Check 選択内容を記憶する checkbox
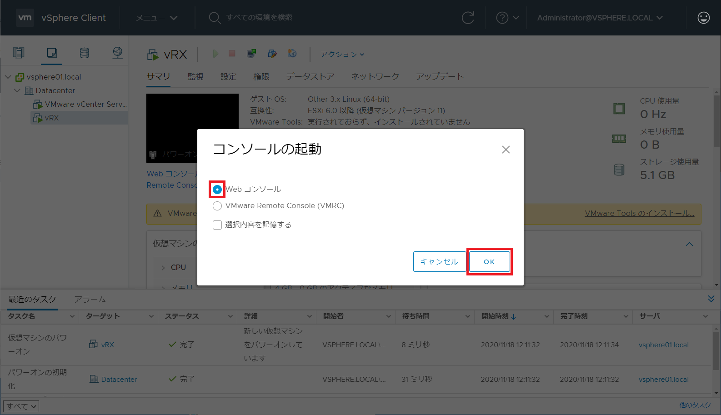 point(217,225)
